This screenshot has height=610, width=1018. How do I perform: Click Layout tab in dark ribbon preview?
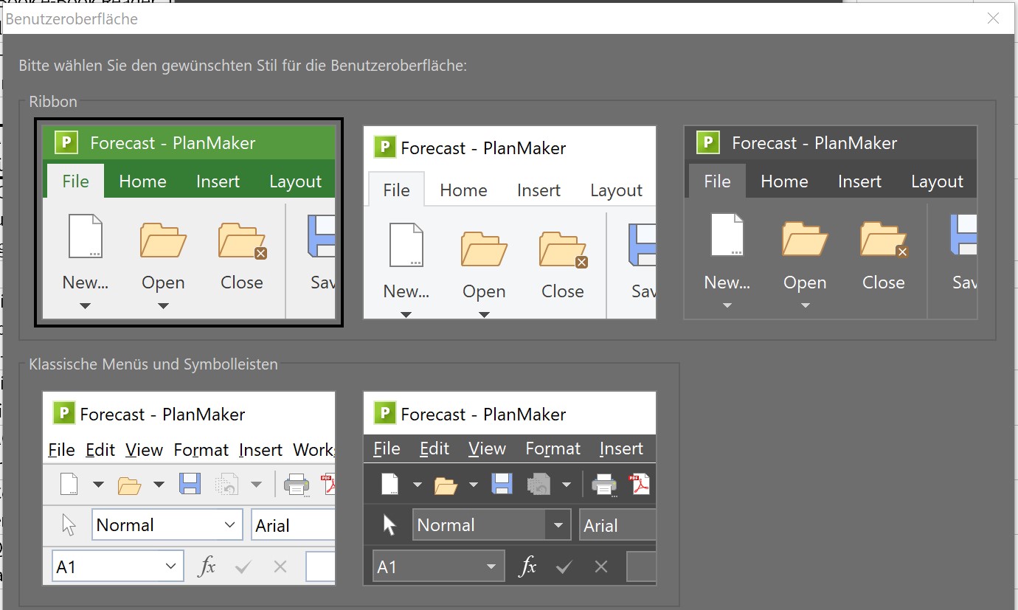937,181
